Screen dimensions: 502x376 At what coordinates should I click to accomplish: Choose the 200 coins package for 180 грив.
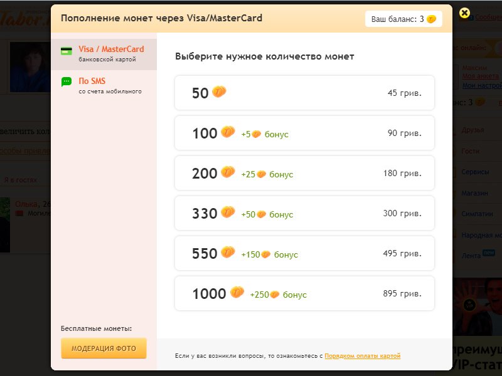click(304, 173)
